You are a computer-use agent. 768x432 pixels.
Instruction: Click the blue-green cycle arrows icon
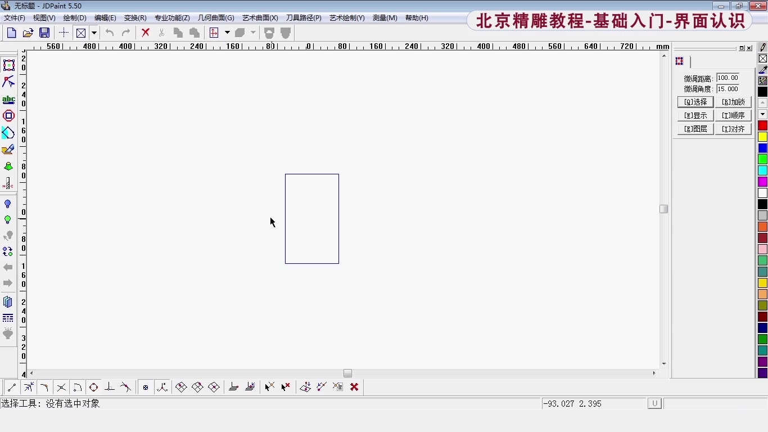(x=8, y=251)
